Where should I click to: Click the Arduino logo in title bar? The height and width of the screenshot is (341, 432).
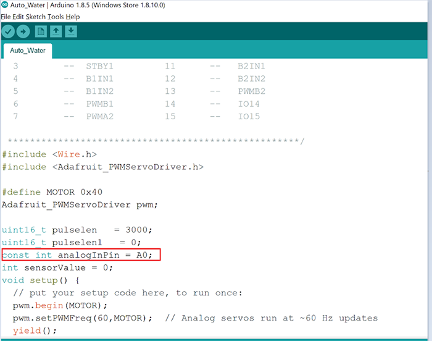point(5,5)
